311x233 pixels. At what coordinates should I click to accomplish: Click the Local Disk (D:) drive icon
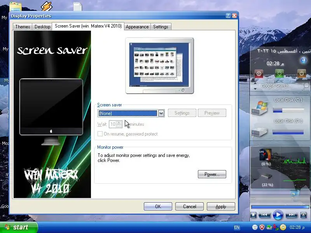pos(259,132)
